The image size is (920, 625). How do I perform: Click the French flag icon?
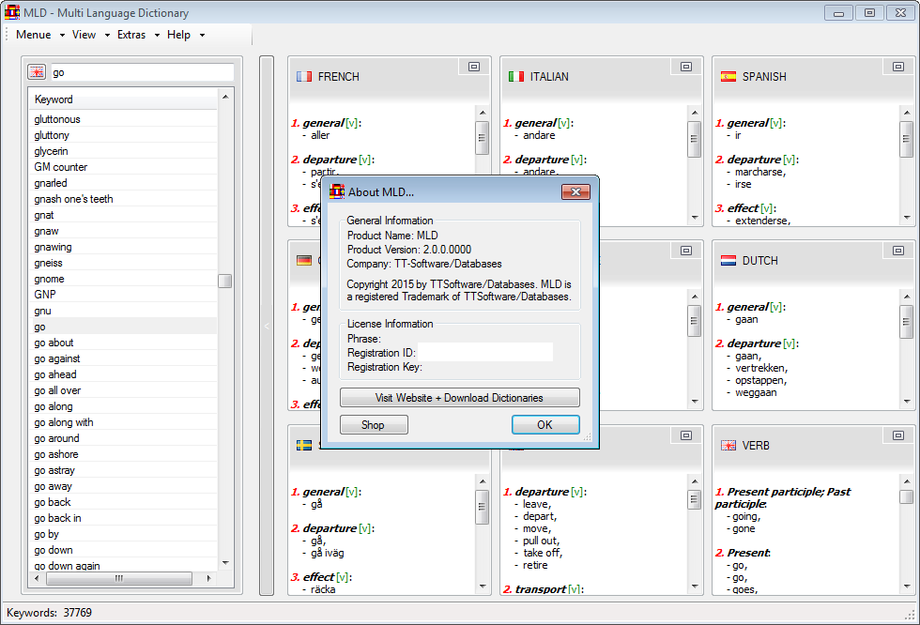coord(304,76)
